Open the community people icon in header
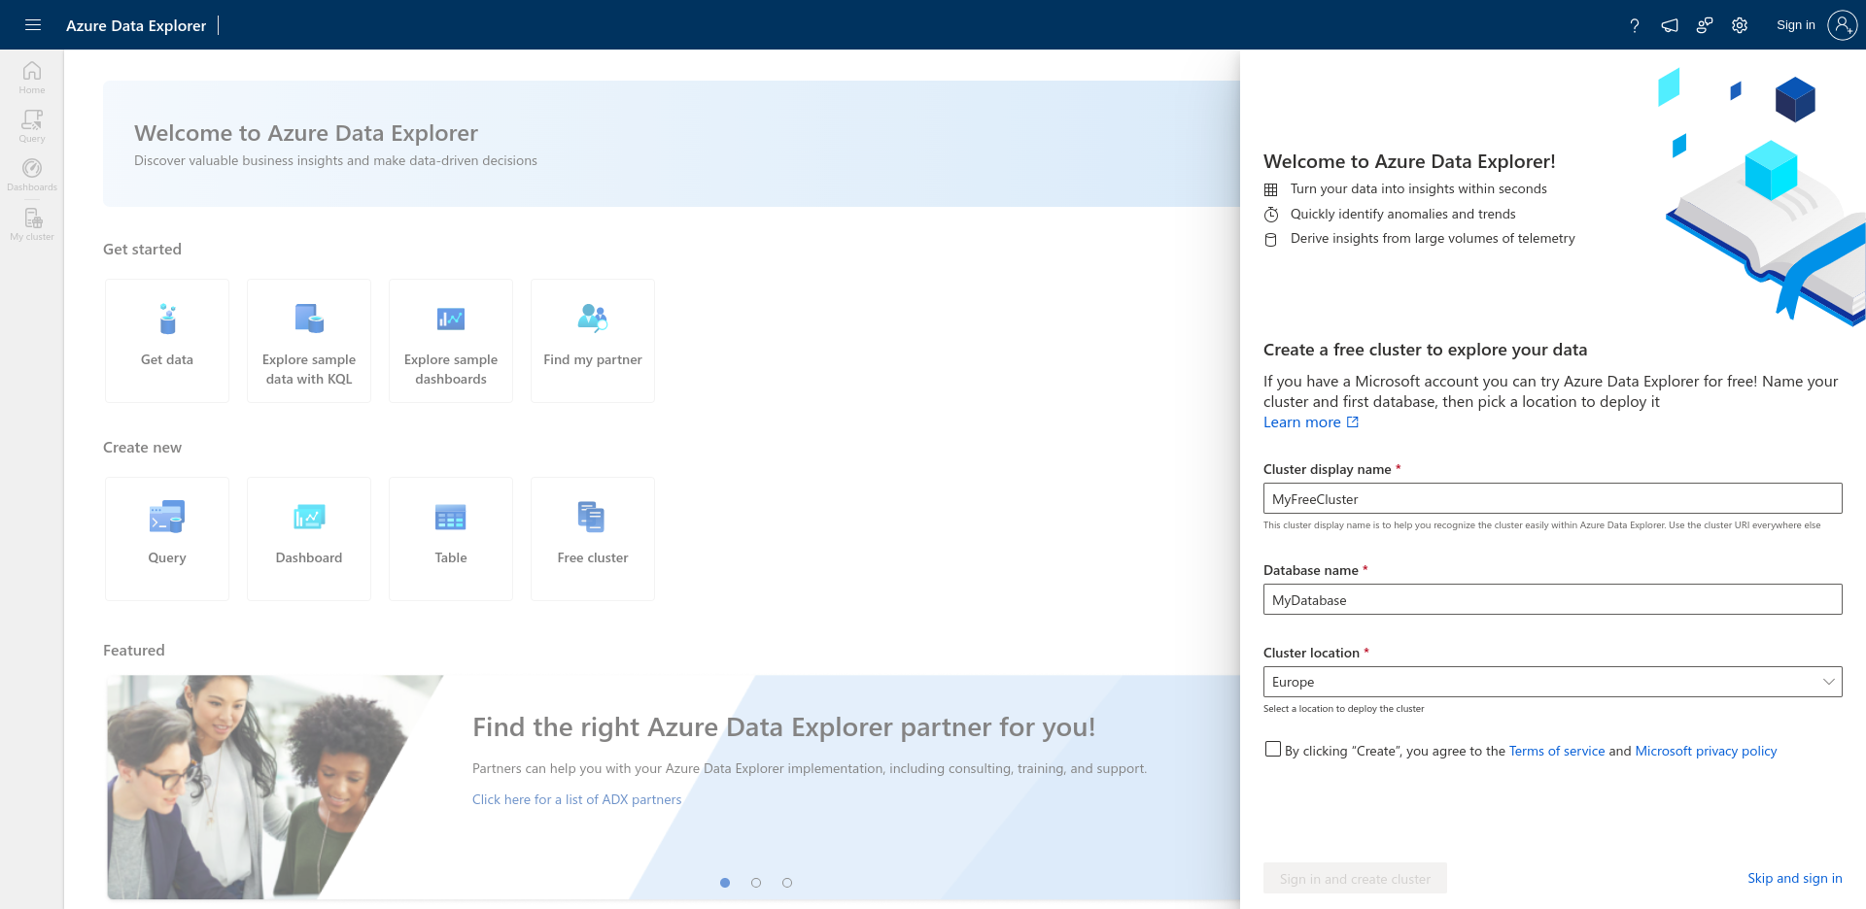The width and height of the screenshot is (1866, 909). (x=1705, y=25)
